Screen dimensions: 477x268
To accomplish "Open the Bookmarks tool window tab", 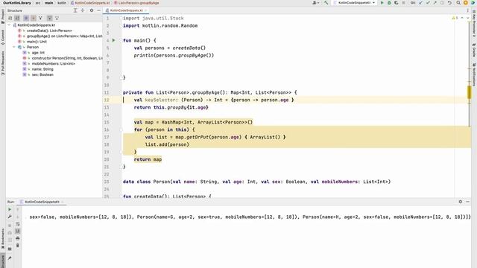I will click(3, 238).
